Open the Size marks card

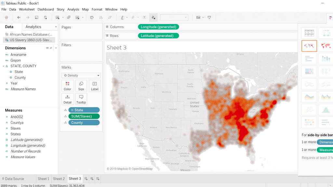[x=81, y=86]
